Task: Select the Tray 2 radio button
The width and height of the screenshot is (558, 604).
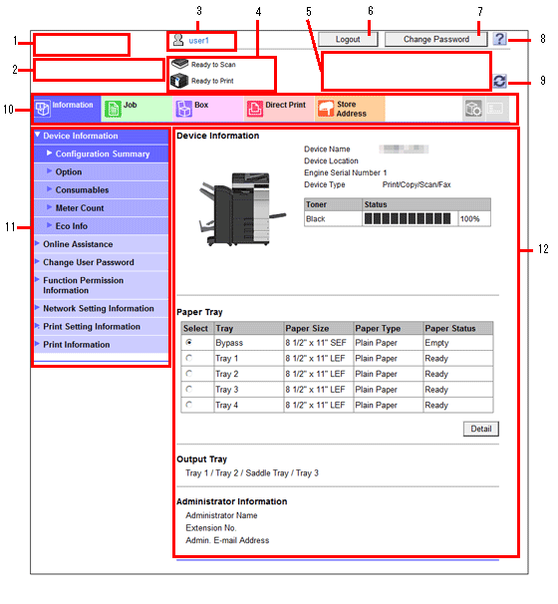Action: (x=189, y=373)
